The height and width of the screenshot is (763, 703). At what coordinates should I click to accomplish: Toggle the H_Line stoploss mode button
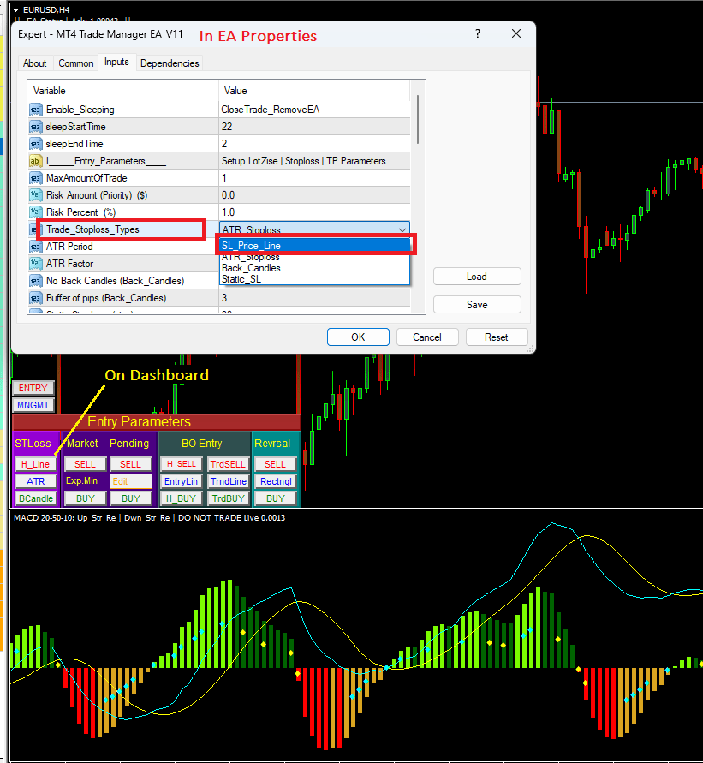35,464
